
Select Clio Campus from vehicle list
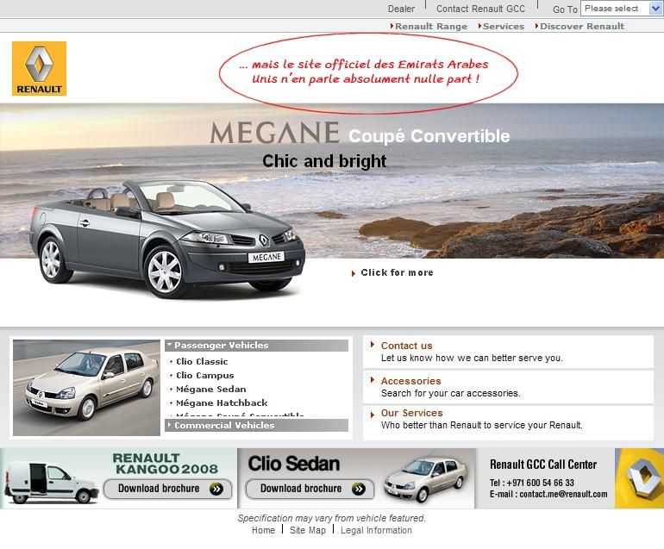pos(204,376)
